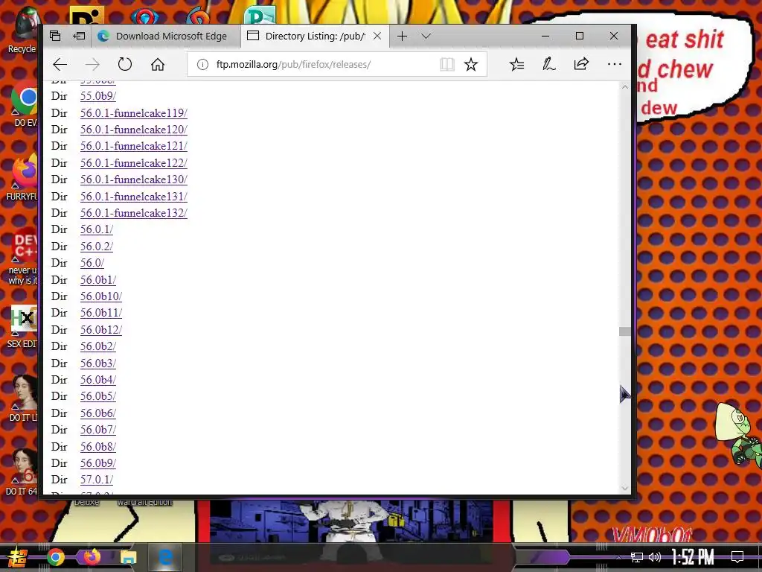Open 56.0.1-funnelcake121/ directory
This screenshot has width=762, height=572.
134,146
